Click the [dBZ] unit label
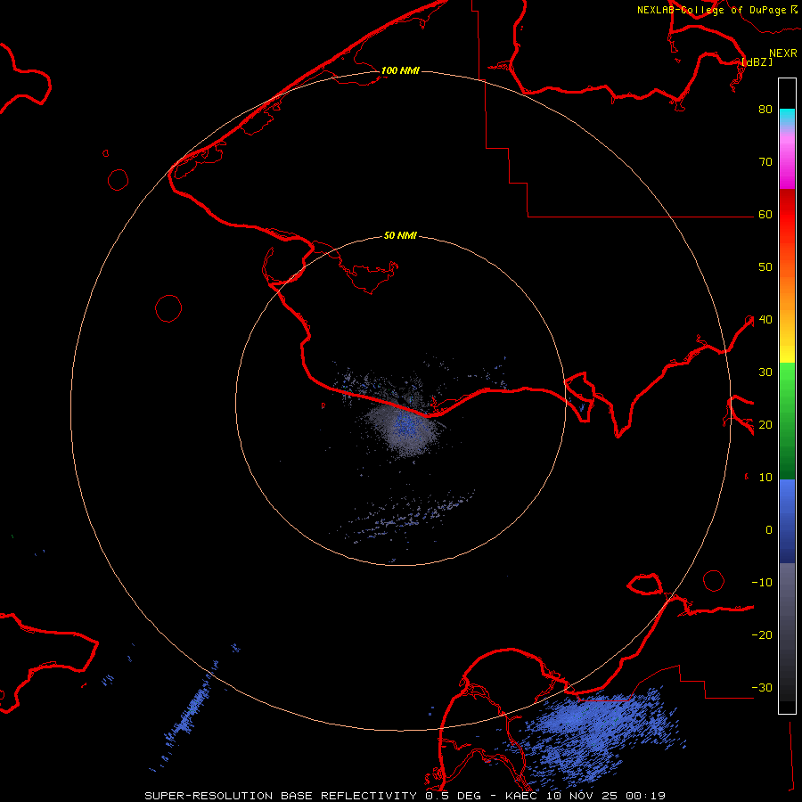This screenshot has width=802, height=802. pyautogui.click(x=757, y=61)
